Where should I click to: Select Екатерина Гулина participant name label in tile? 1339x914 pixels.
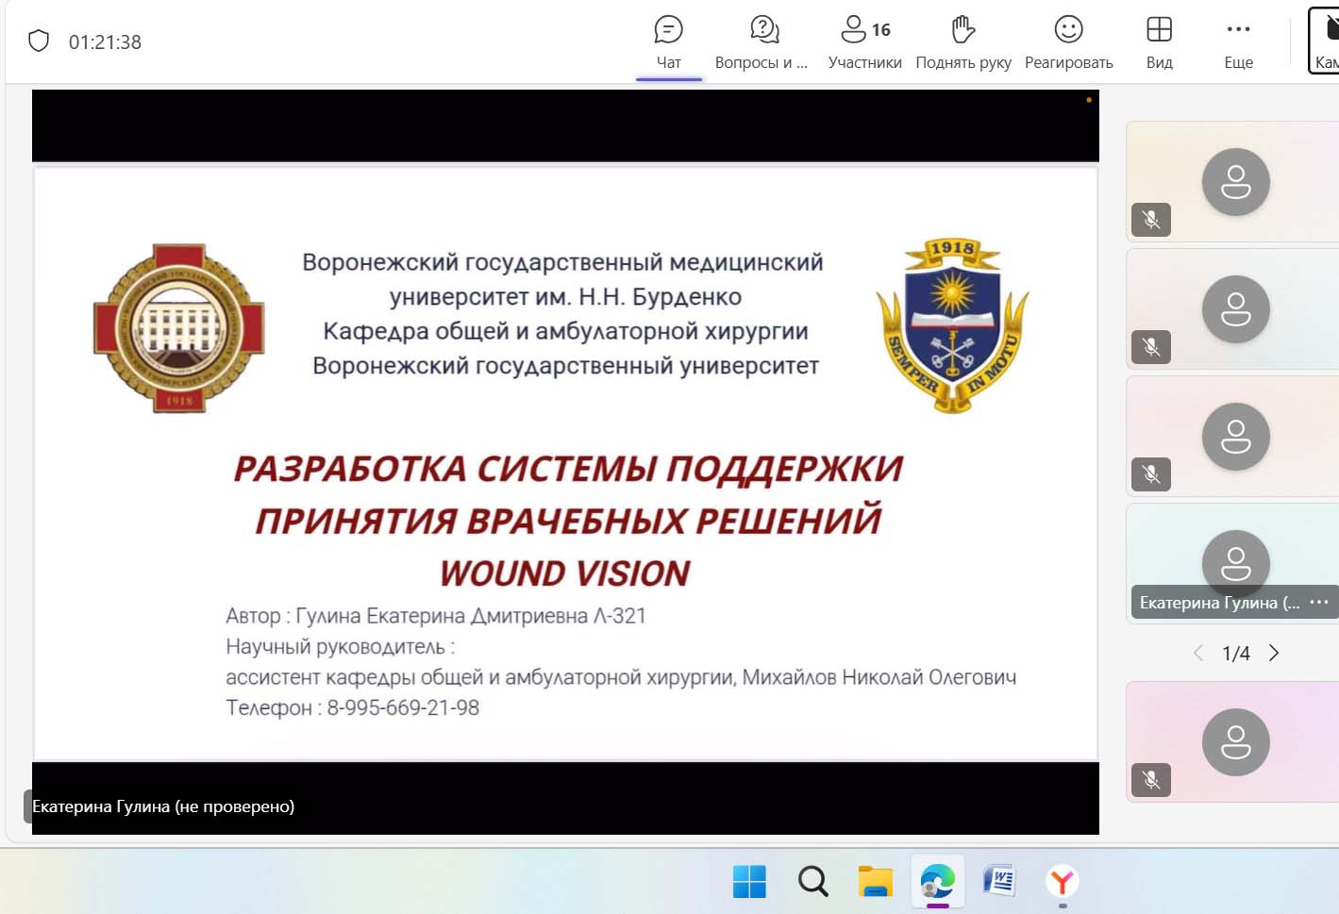tap(1219, 603)
